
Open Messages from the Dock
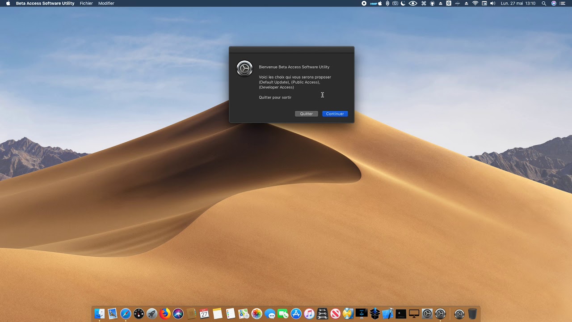tap(270, 314)
